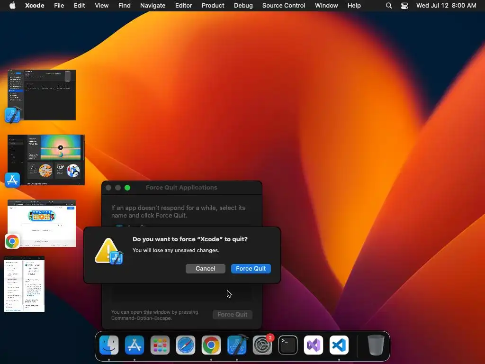
Task: Click the Chrome icon on Stage Manager thumbnail
Action: pos(12,241)
